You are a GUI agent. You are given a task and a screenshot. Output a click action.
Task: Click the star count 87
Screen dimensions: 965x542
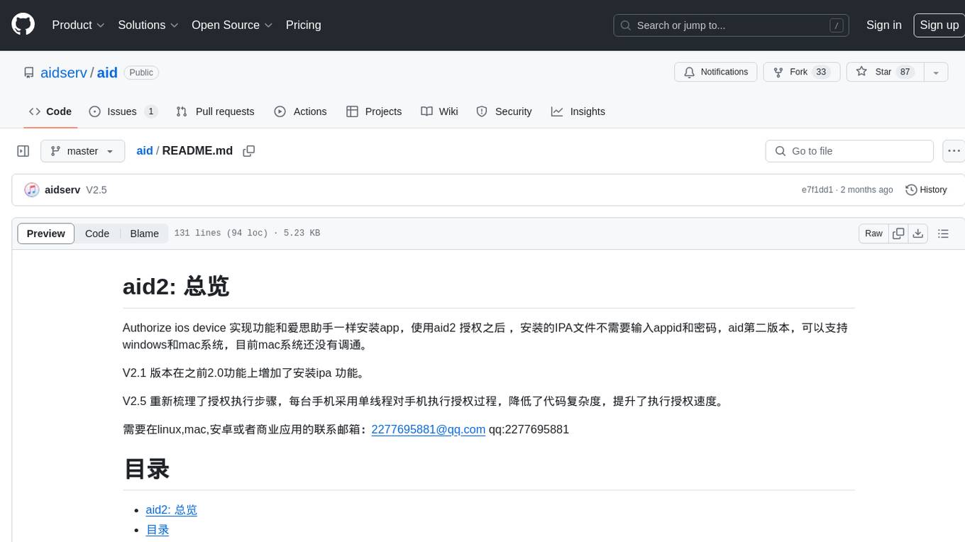[905, 72]
